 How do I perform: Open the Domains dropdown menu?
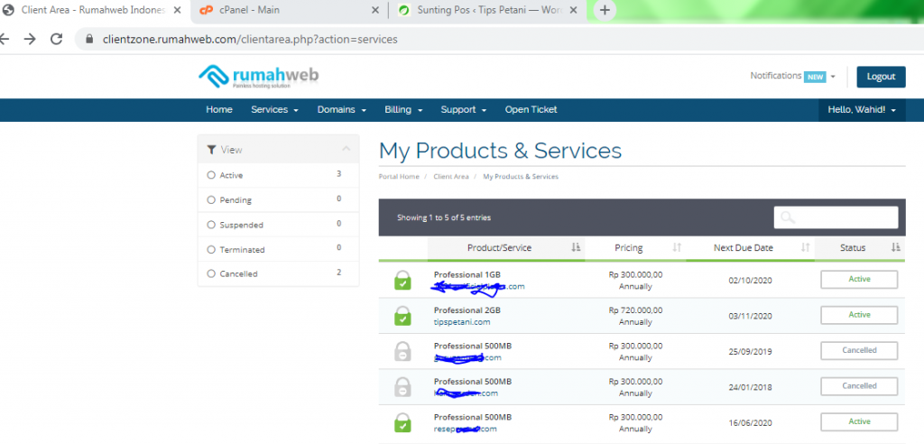(342, 110)
